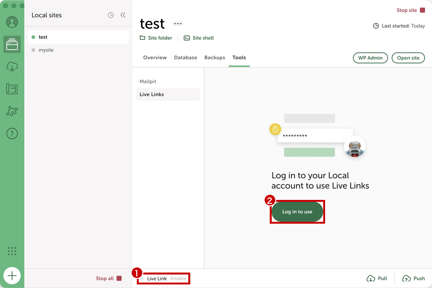Select Live Links in the tools list
Viewport: 432px width, 288px height.
point(168,94)
